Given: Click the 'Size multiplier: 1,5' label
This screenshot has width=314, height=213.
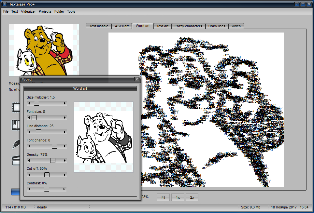Looking at the screenshot, I should pyautogui.click(x=41, y=98).
